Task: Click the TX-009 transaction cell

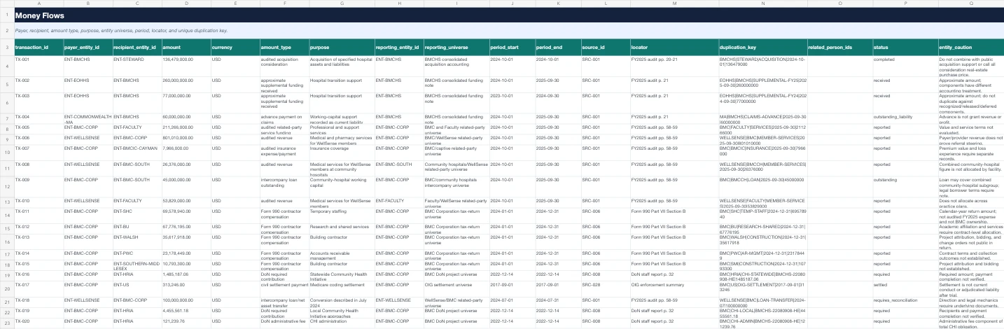Action: (38, 187)
